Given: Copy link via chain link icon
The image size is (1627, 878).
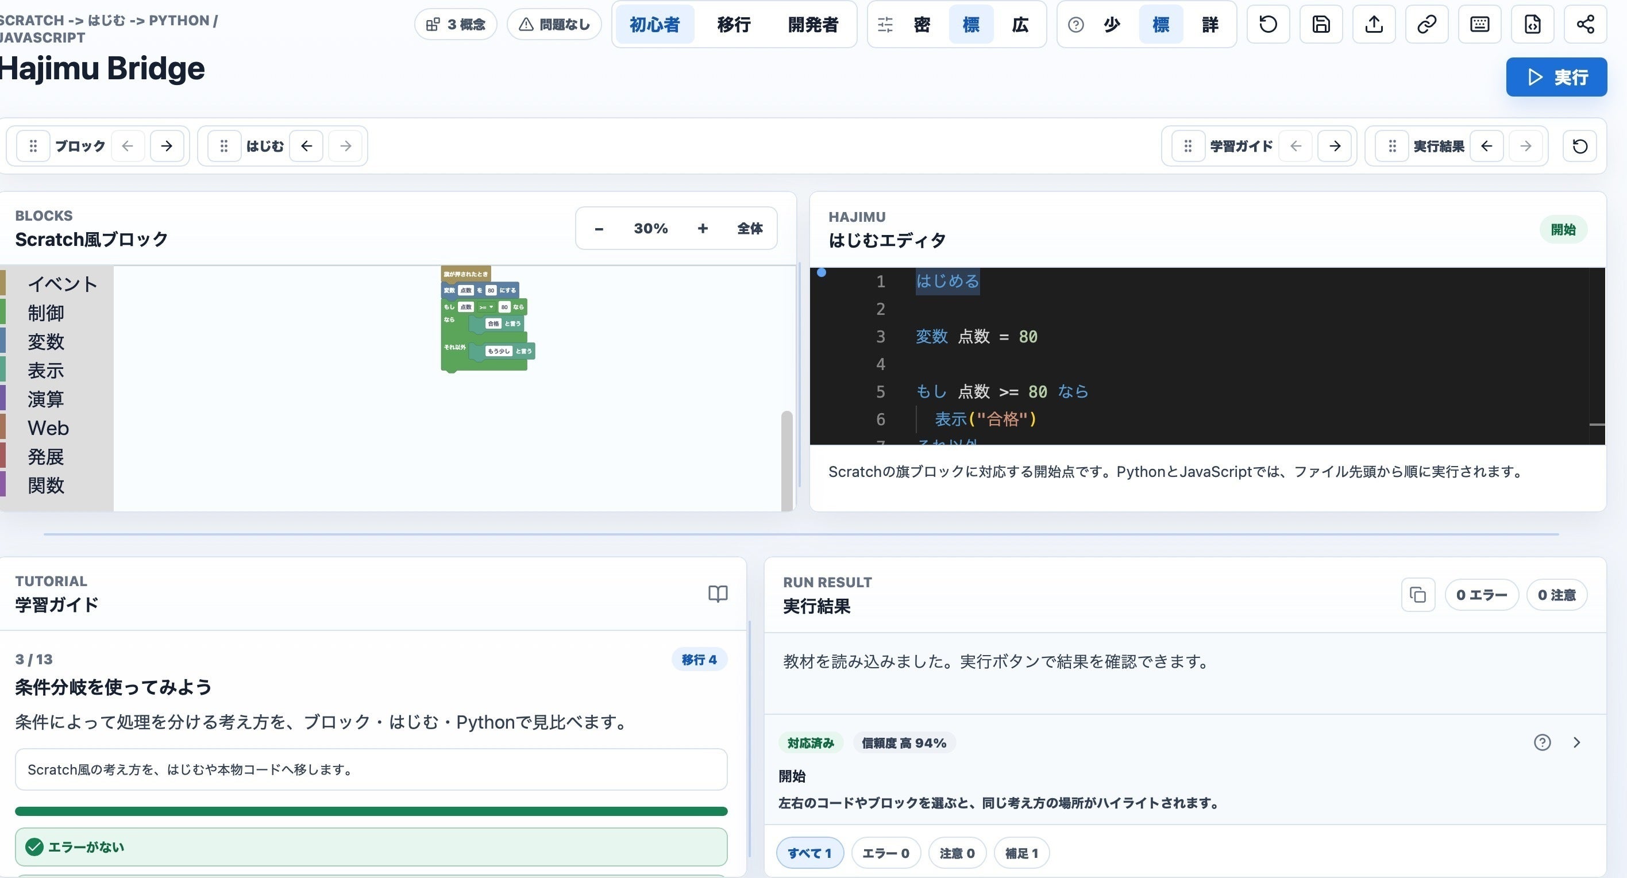Looking at the screenshot, I should pos(1426,25).
